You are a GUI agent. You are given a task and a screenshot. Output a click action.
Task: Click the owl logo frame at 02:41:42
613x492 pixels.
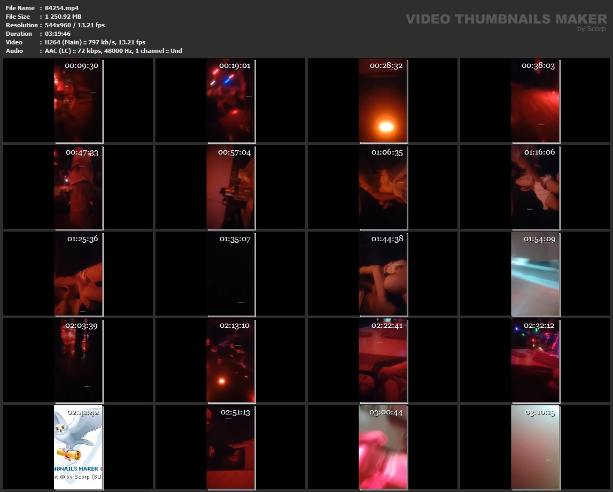pyautogui.click(x=78, y=447)
